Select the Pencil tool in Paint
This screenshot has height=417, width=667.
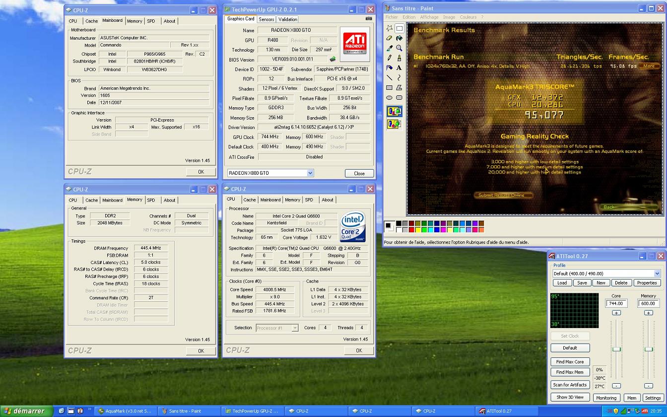point(390,58)
